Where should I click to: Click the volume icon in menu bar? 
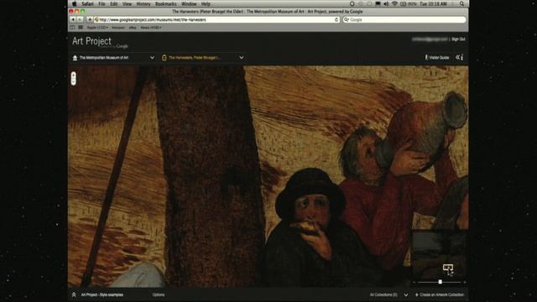(386, 3)
